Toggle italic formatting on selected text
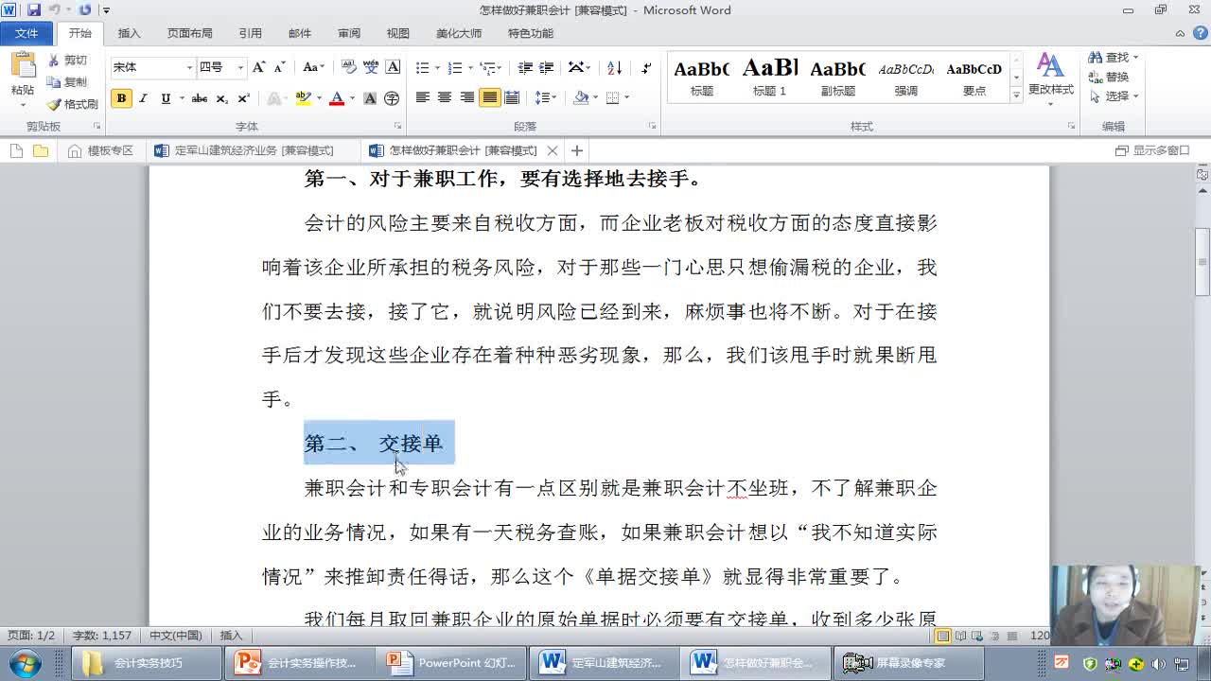Viewport: 1211px width, 681px height. coord(143,98)
